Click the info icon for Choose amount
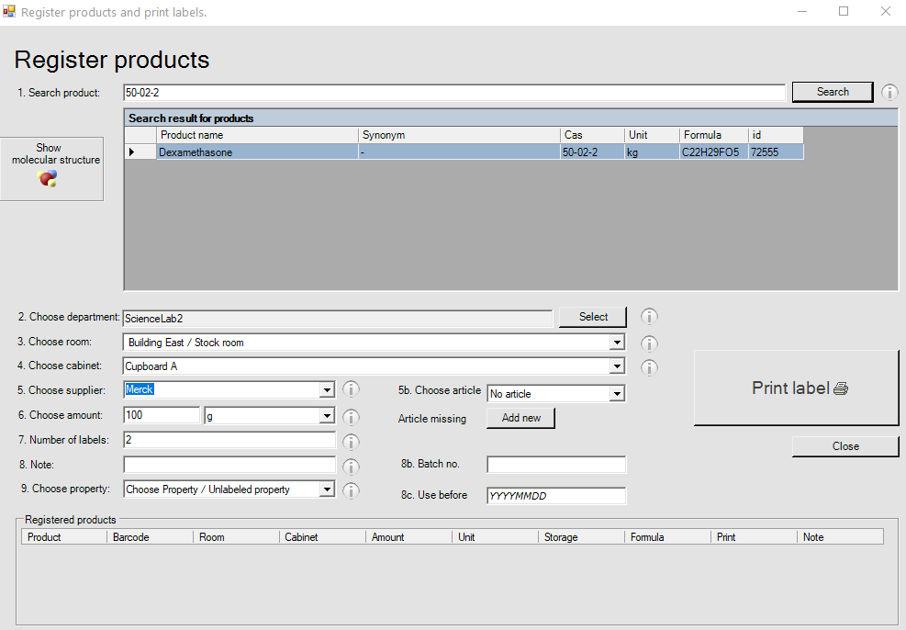Viewport: 906px width, 630px height. tap(351, 417)
